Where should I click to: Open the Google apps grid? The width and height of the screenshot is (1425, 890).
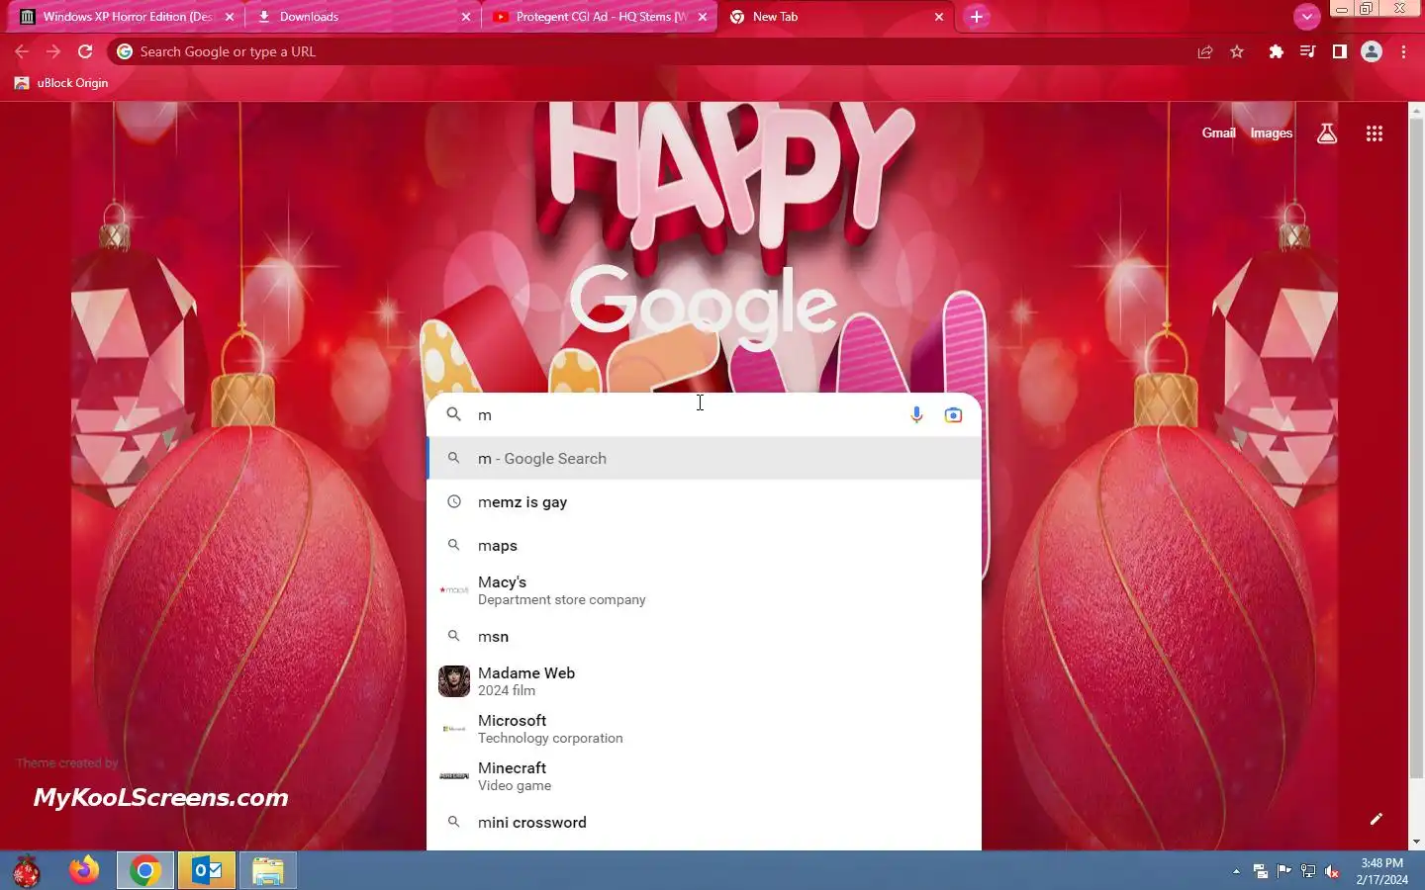pos(1375,133)
